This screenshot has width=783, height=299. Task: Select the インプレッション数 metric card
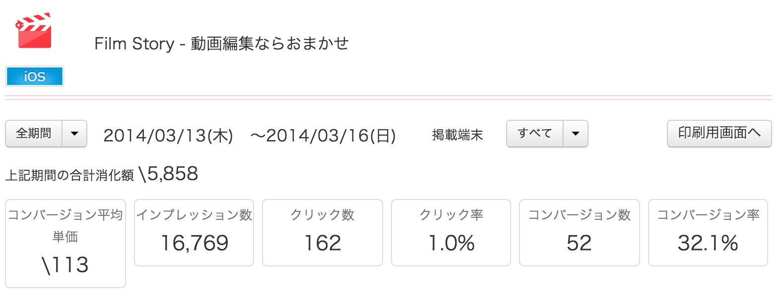click(x=194, y=233)
